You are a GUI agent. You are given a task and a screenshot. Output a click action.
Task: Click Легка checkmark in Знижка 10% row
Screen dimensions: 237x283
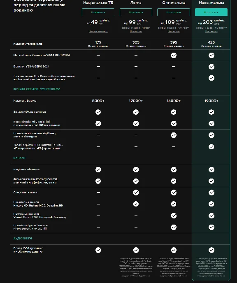click(x=136, y=112)
